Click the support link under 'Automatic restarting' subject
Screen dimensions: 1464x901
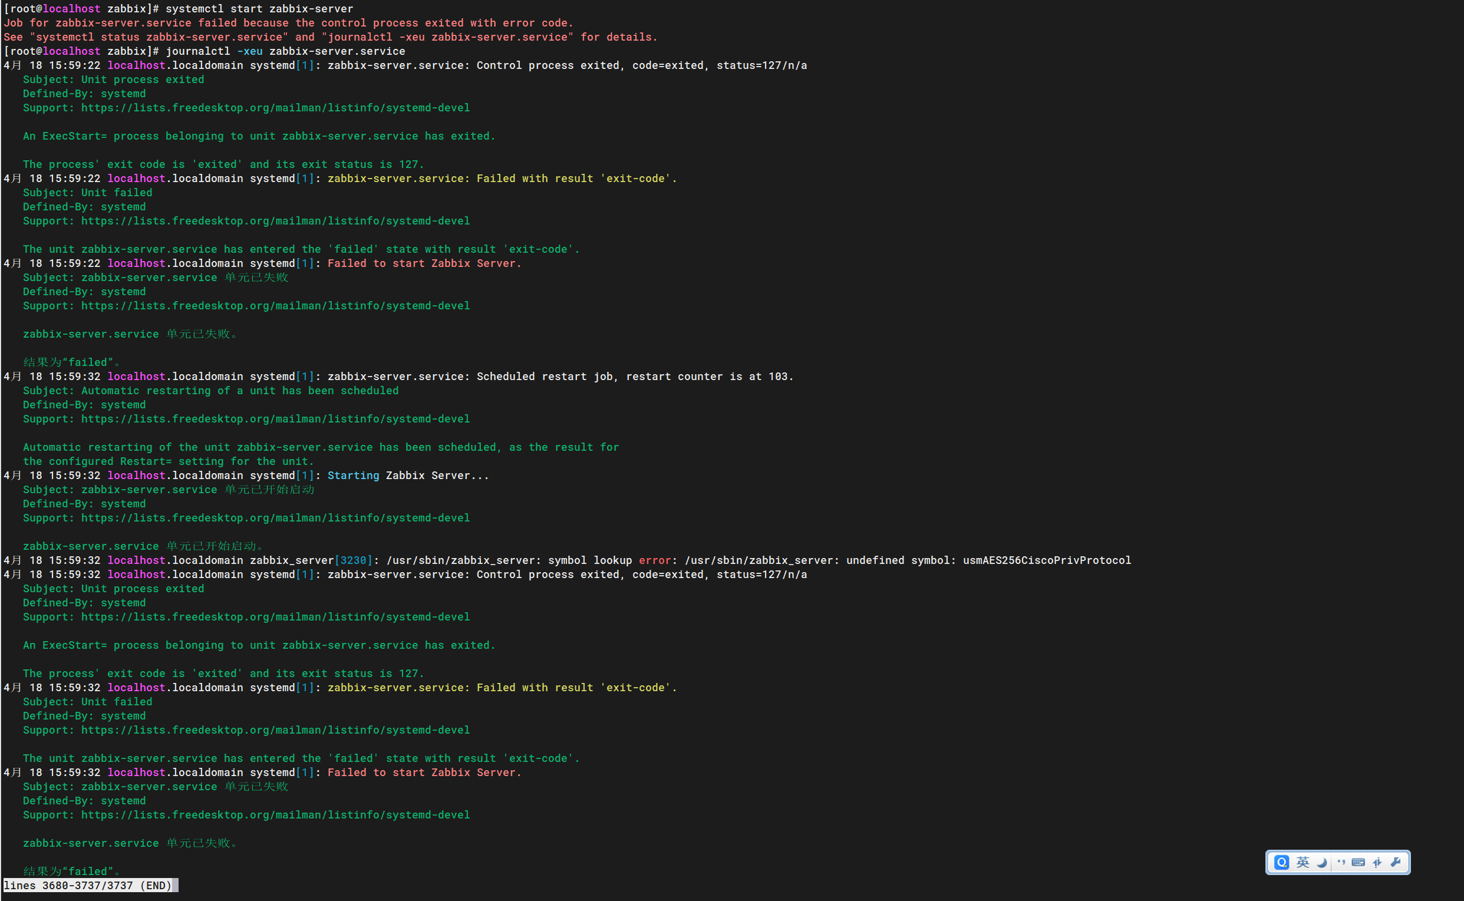point(275,419)
